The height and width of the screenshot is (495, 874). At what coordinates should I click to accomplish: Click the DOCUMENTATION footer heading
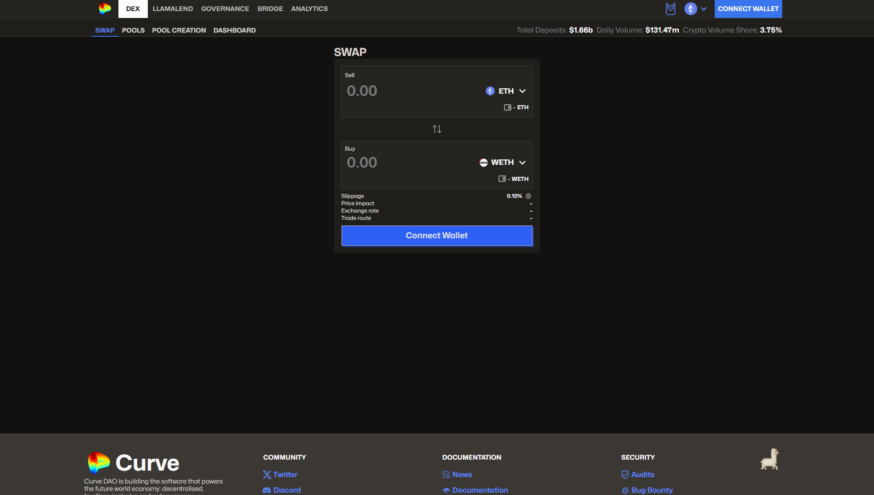pyautogui.click(x=472, y=457)
